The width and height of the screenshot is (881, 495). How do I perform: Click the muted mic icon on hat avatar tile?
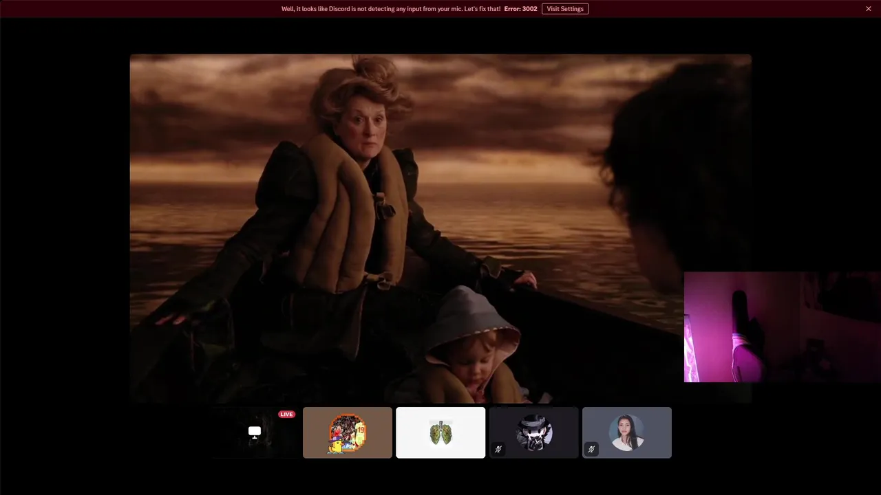point(498,449)
